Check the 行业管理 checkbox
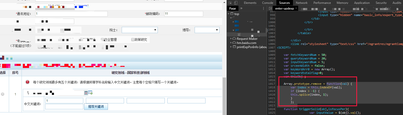Screen dimensions: 403x115 pos(103,40)
